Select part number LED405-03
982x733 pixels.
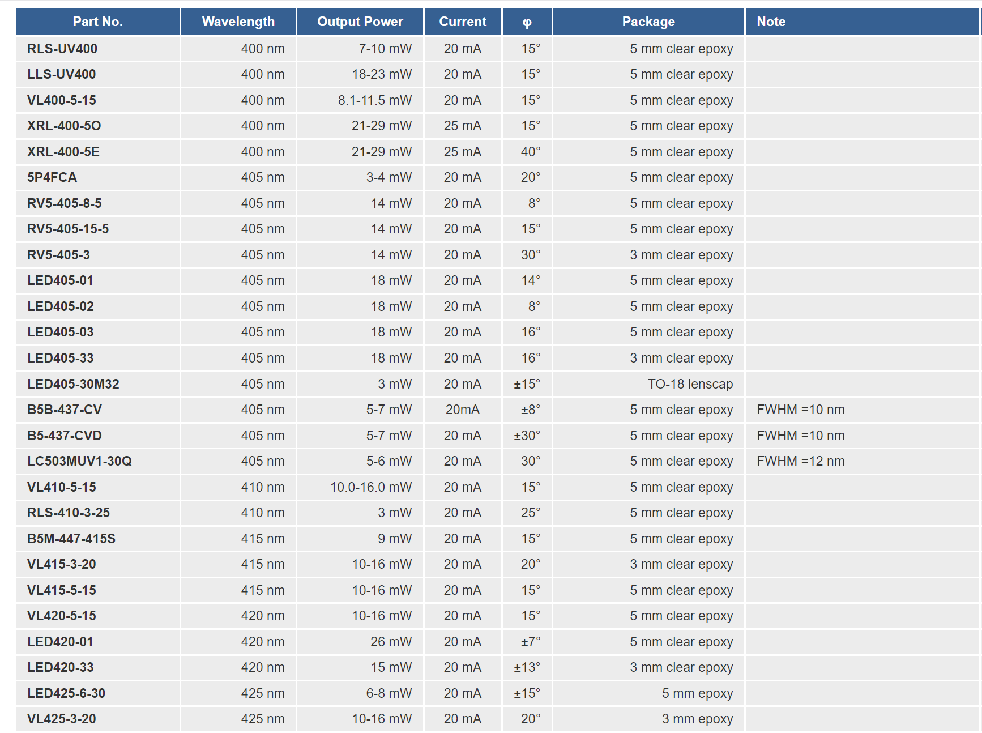61,332
